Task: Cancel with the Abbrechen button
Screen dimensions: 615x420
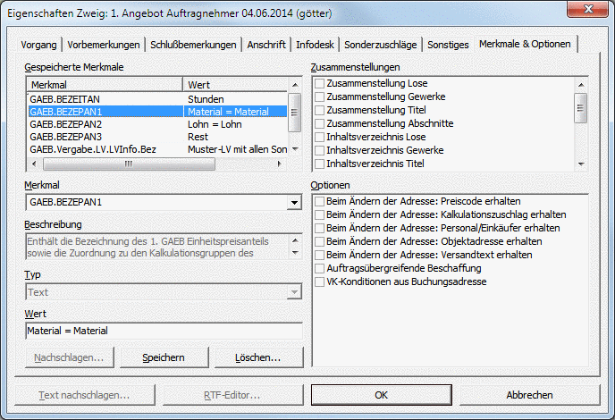Action: pyautogui.click(x=529, y=395)
